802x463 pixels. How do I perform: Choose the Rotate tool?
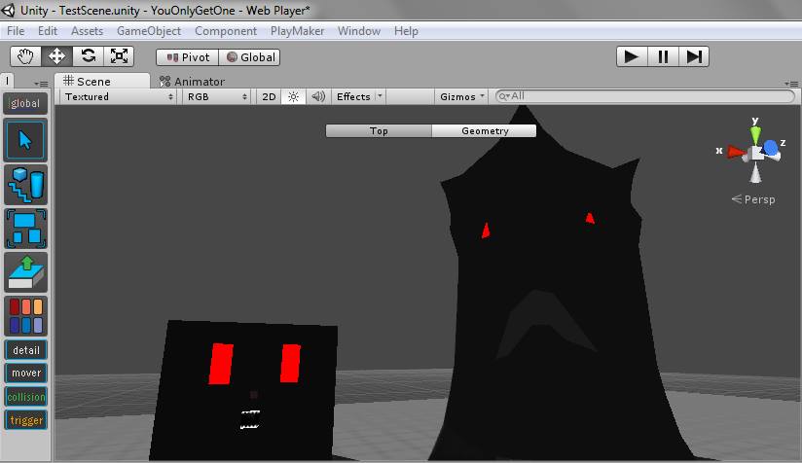(x=88, y=56)
